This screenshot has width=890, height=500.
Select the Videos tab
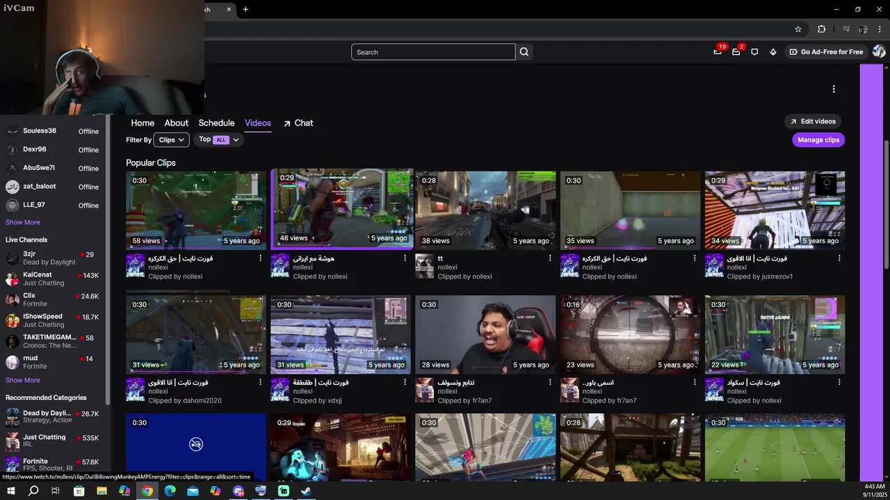(x=257, y=123)
